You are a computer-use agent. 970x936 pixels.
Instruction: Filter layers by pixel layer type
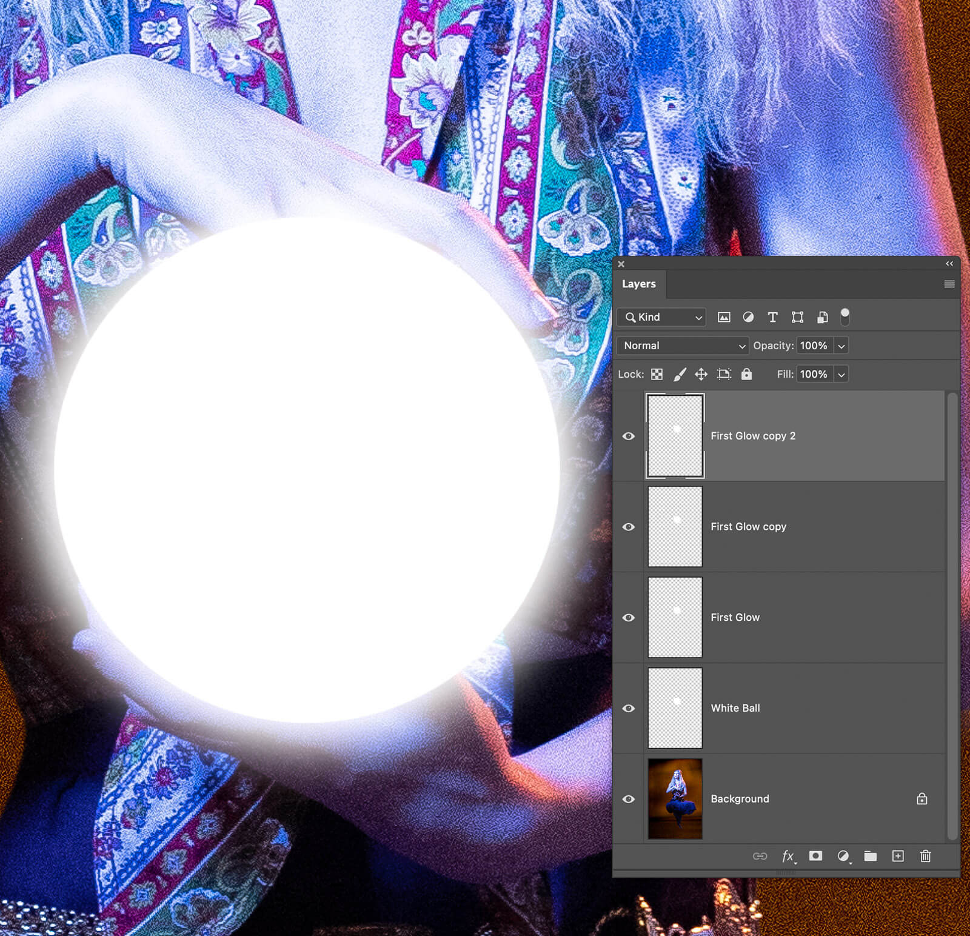pos(724,317)
